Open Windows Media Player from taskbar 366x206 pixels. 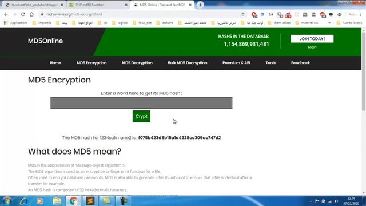coord(39,201)
